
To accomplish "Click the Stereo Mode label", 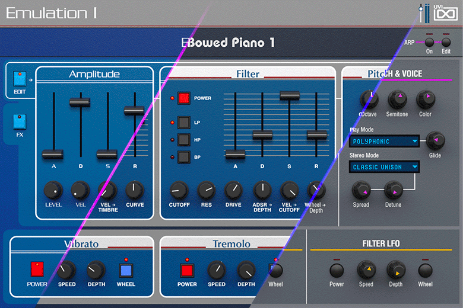I will pos(364,155).
